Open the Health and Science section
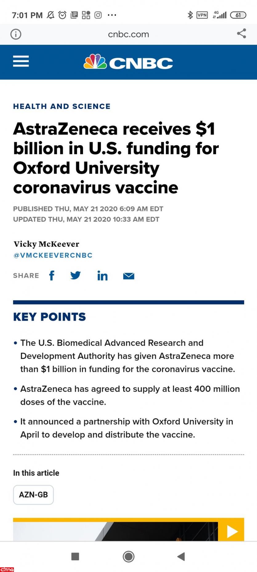The image size is (257, 572). 62,106
